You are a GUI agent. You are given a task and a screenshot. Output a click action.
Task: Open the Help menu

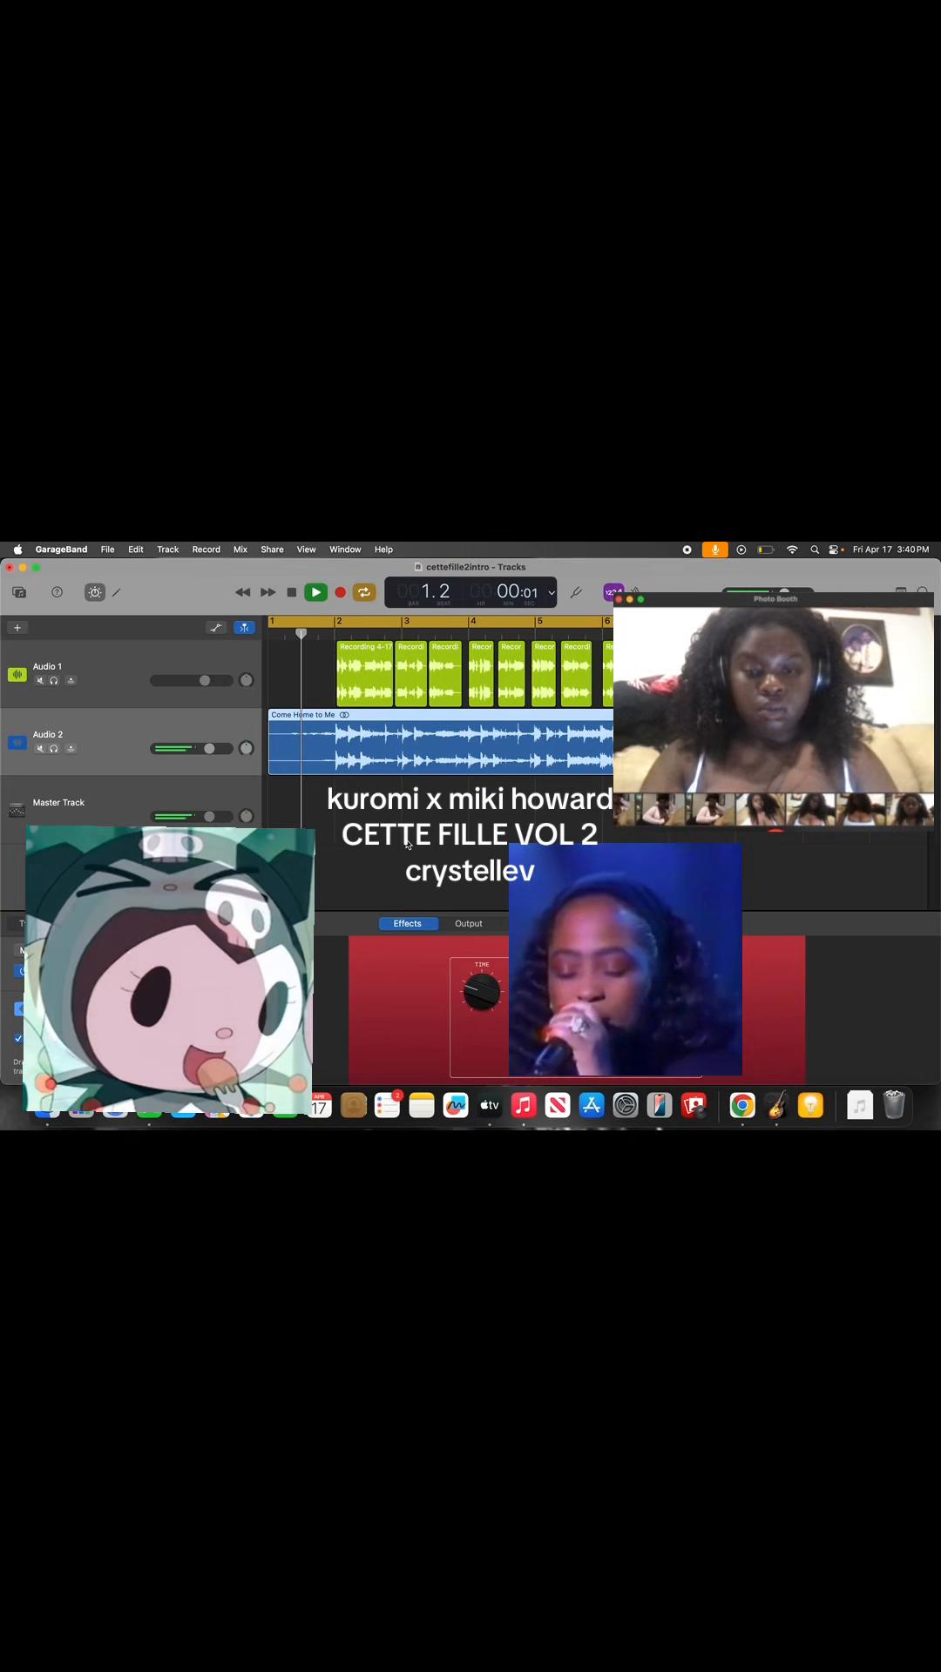point(383,549)
